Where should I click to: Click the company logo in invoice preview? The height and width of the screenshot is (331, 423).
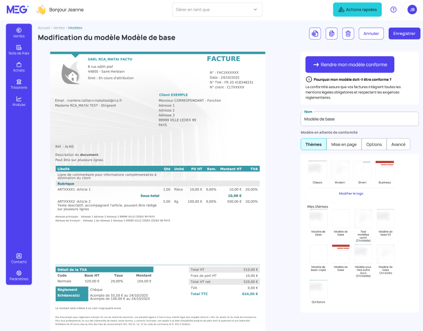click(71, 73)
